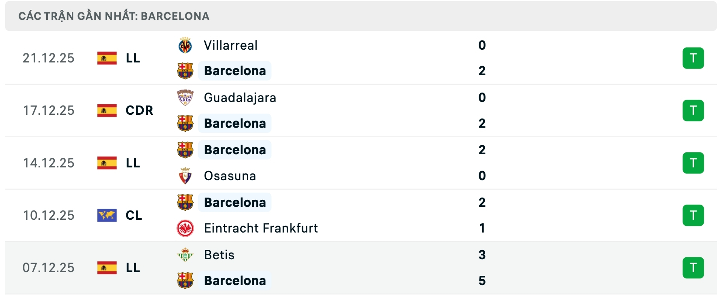Screen dimensions: 722x298
Task: Click the green T badge for the Villarreal match
Action: pyautogui.click(x=693, y=58)
